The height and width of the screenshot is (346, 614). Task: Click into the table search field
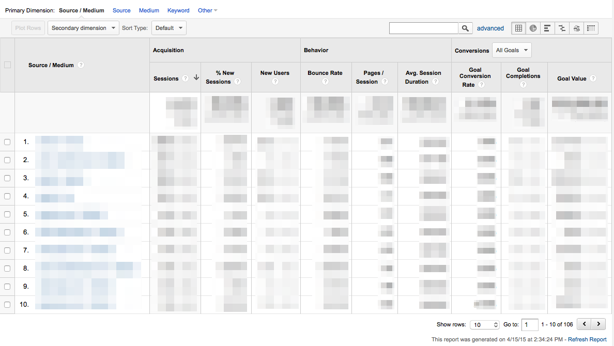click(x=423, y=28)
